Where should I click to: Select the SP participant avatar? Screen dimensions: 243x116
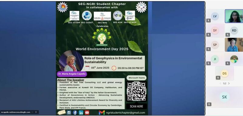pyautogui.click(x=215, y=45)
